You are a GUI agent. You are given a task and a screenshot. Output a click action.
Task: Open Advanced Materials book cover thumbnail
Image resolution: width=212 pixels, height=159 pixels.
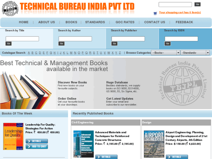[83, 144]
